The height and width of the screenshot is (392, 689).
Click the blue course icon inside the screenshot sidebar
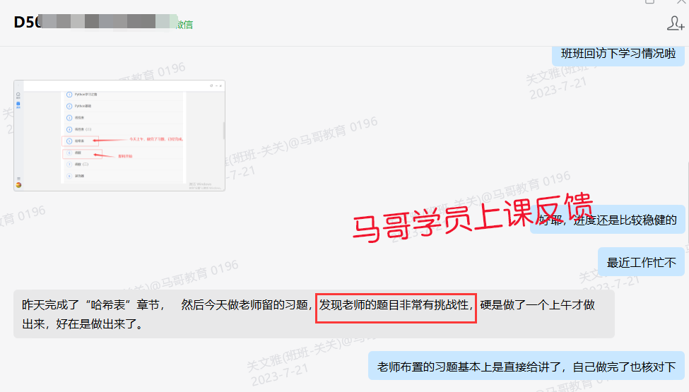point(18,103)
